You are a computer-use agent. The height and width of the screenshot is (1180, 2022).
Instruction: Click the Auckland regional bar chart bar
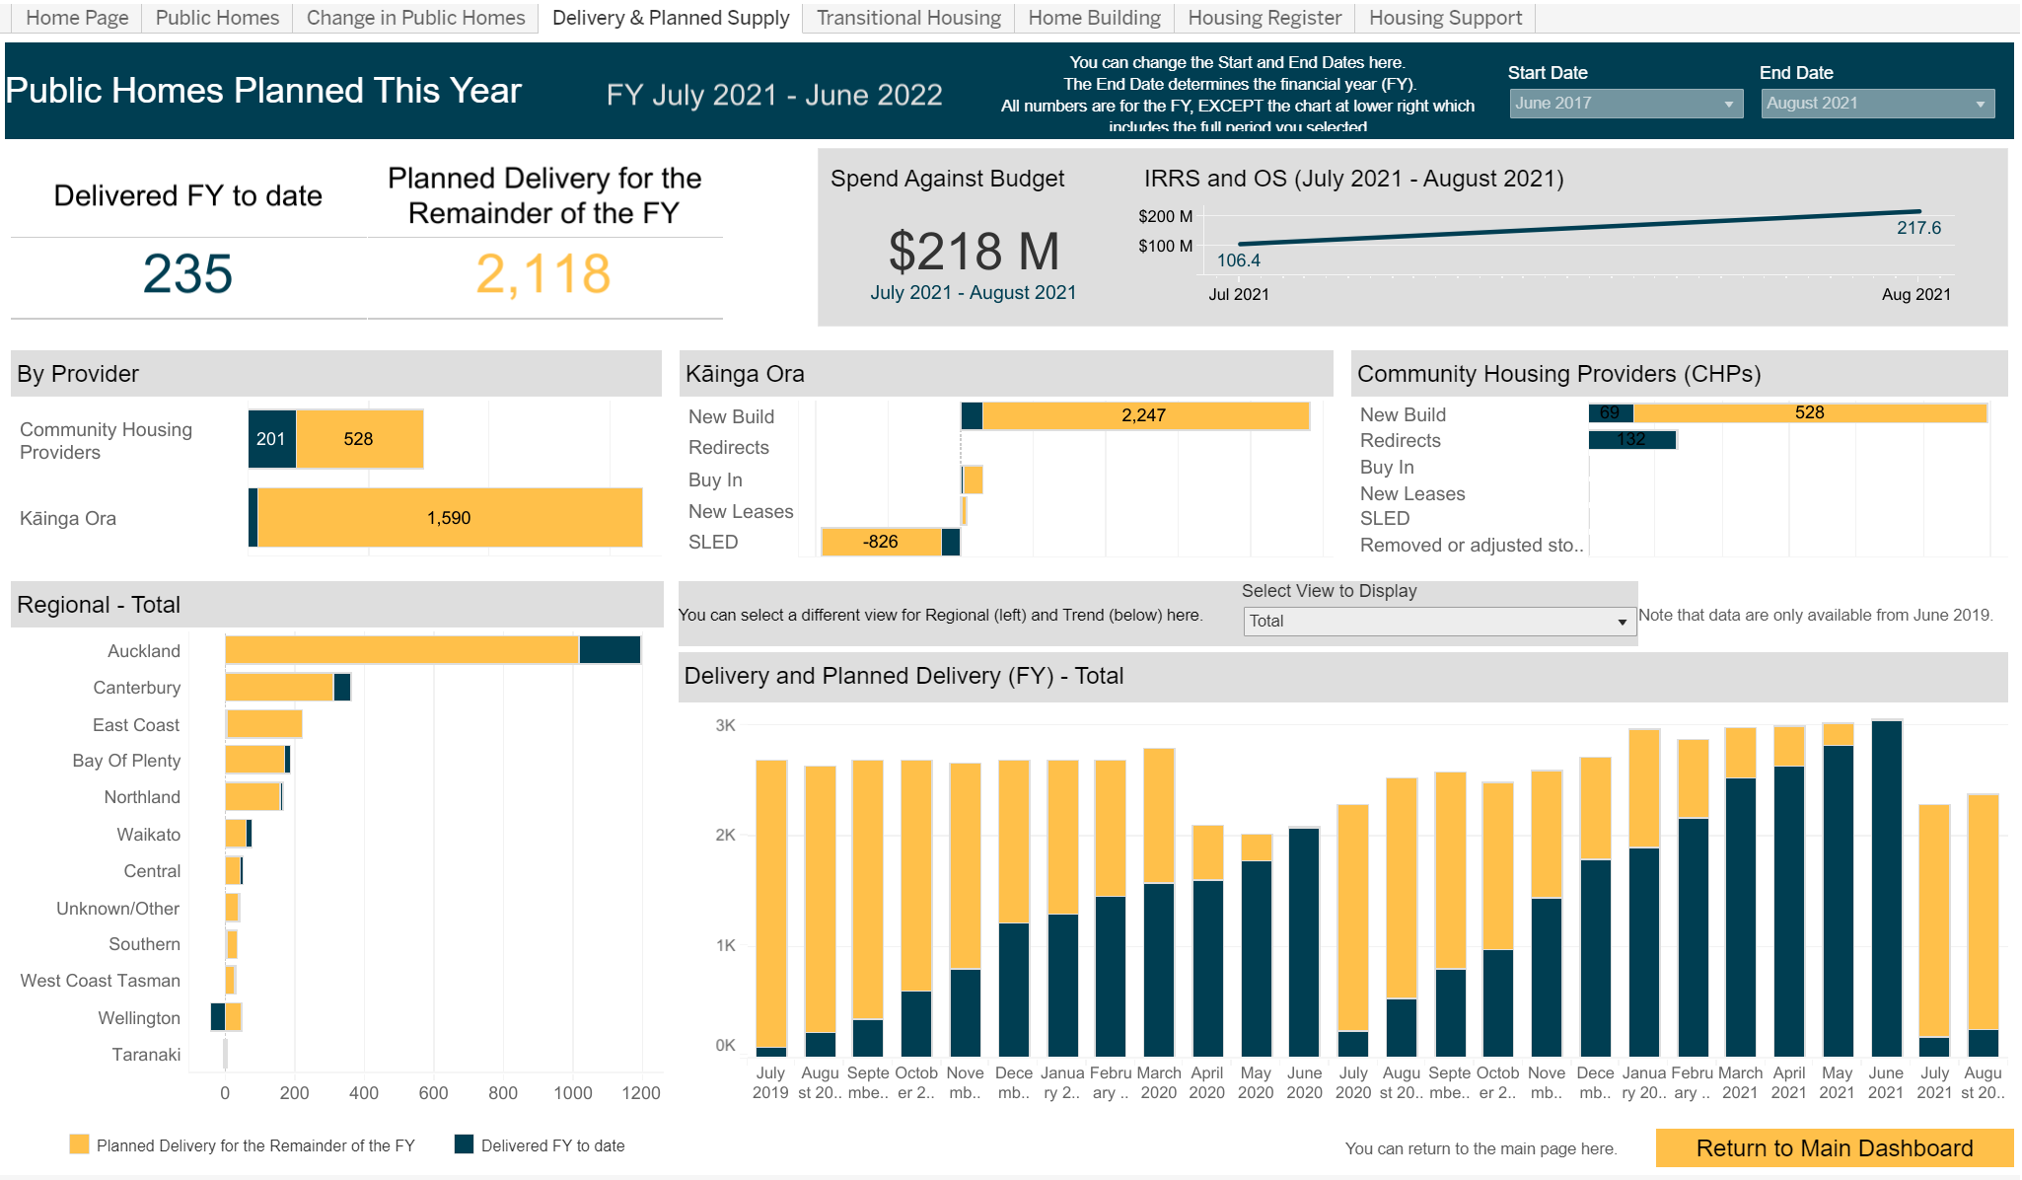pyautogui.click(x=421, y=650)
